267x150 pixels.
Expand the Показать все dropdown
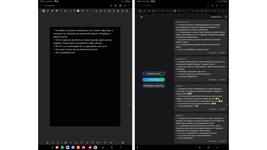(217, 17)
